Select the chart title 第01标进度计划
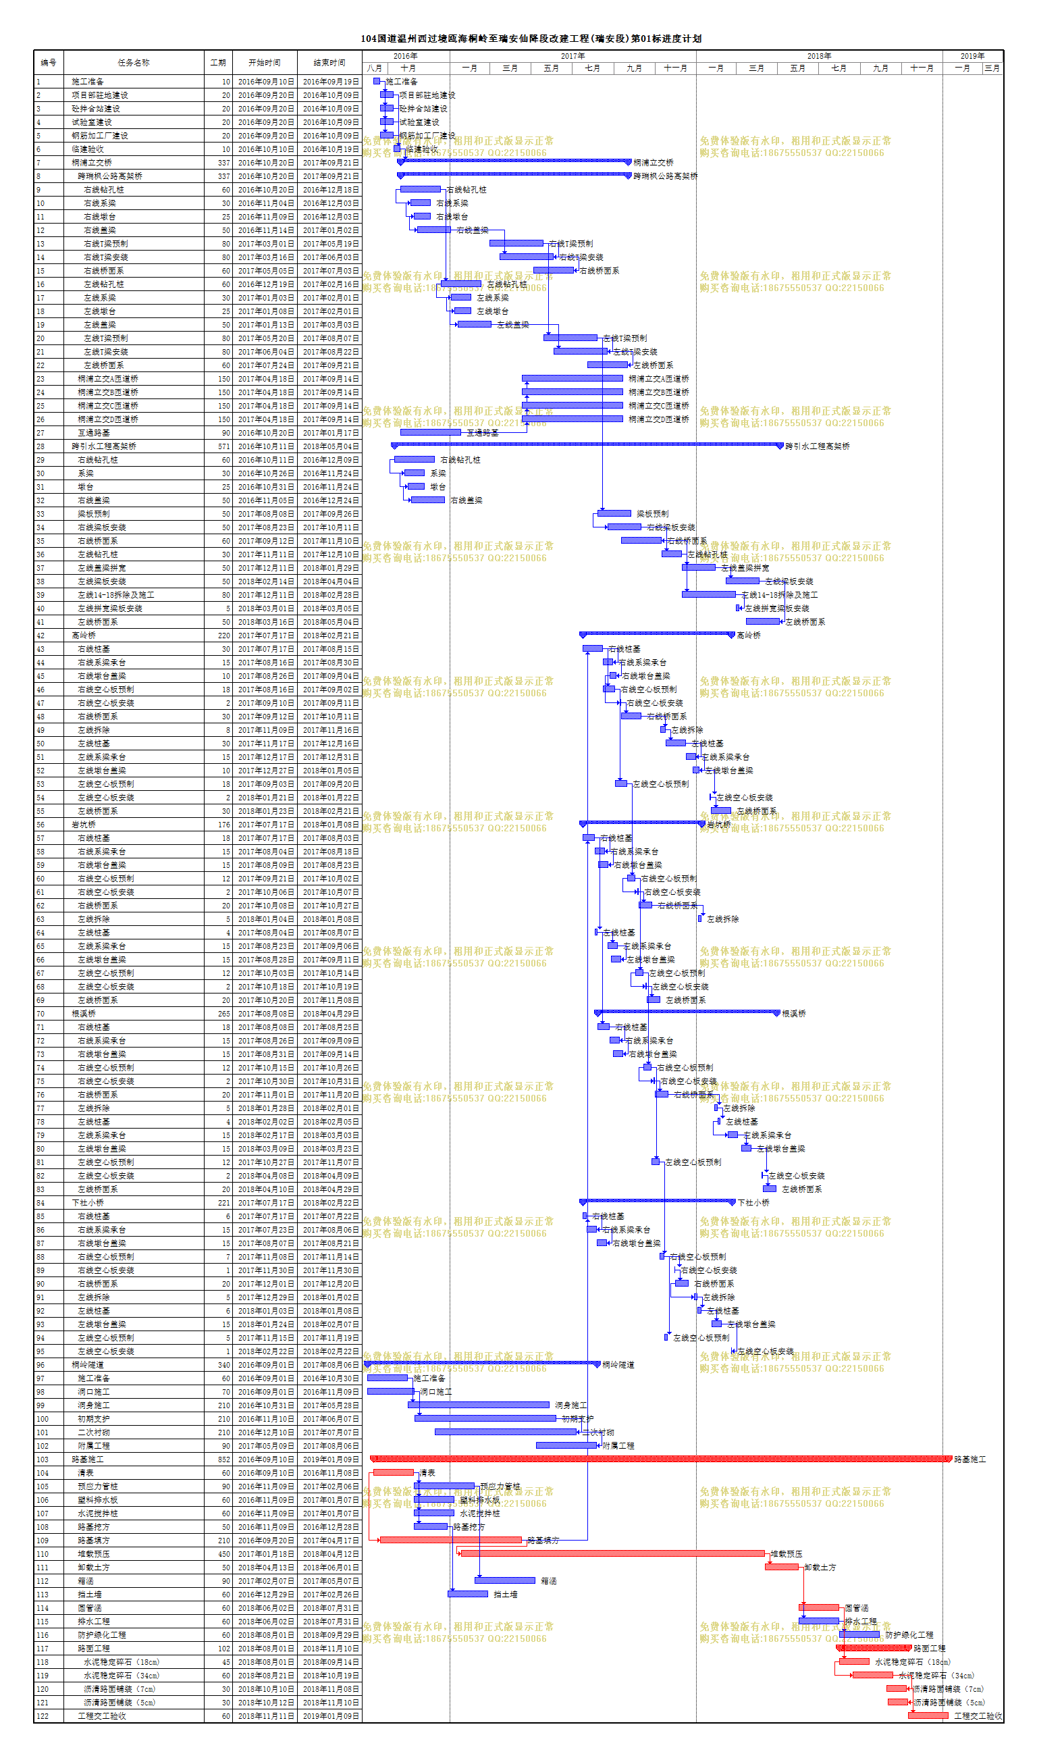This screenshot has height=1756, width=1037. (666, 38)
